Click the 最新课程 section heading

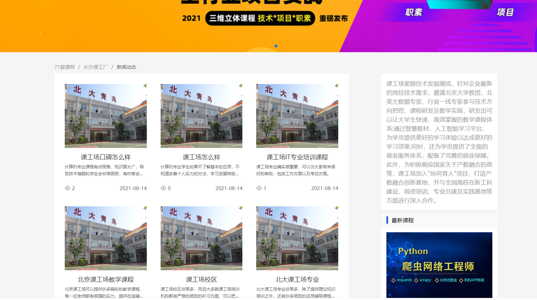402,221
